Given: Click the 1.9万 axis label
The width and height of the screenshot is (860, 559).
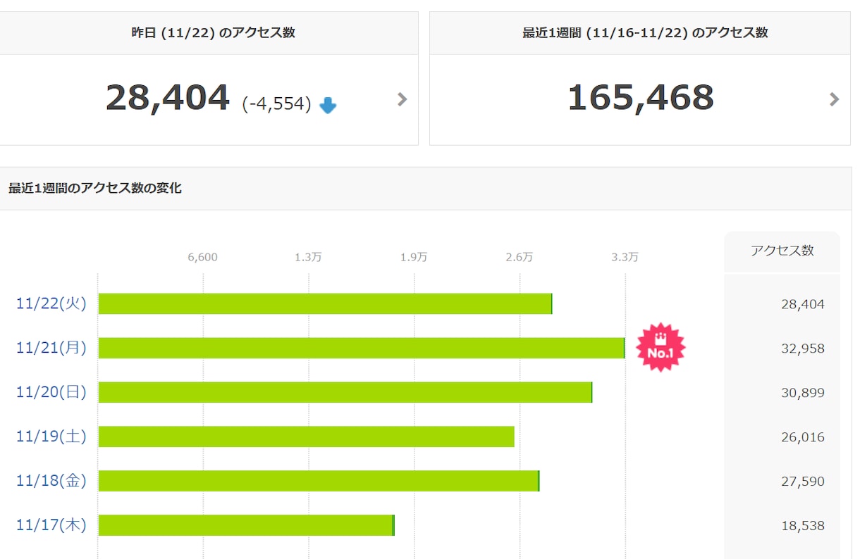Looking at the screenshot, I should point(414,257).
